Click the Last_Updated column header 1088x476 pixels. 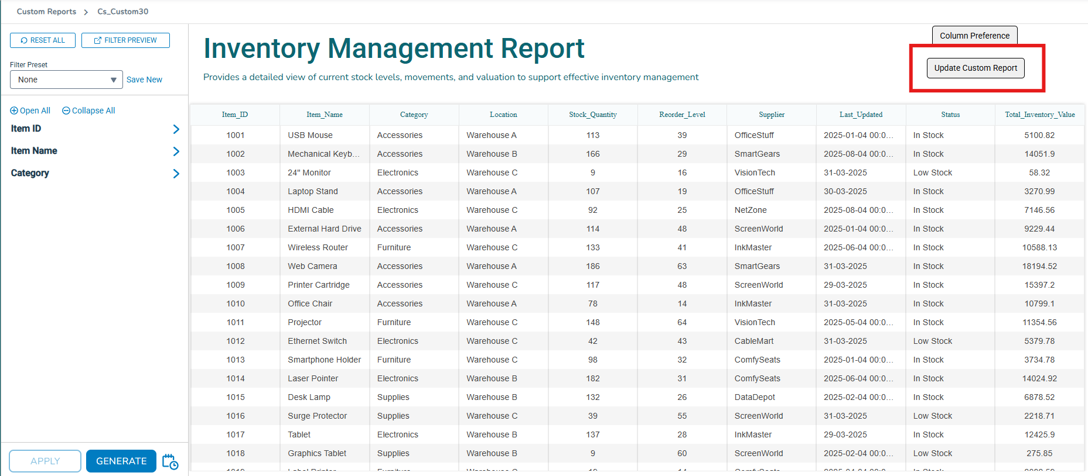861,115
